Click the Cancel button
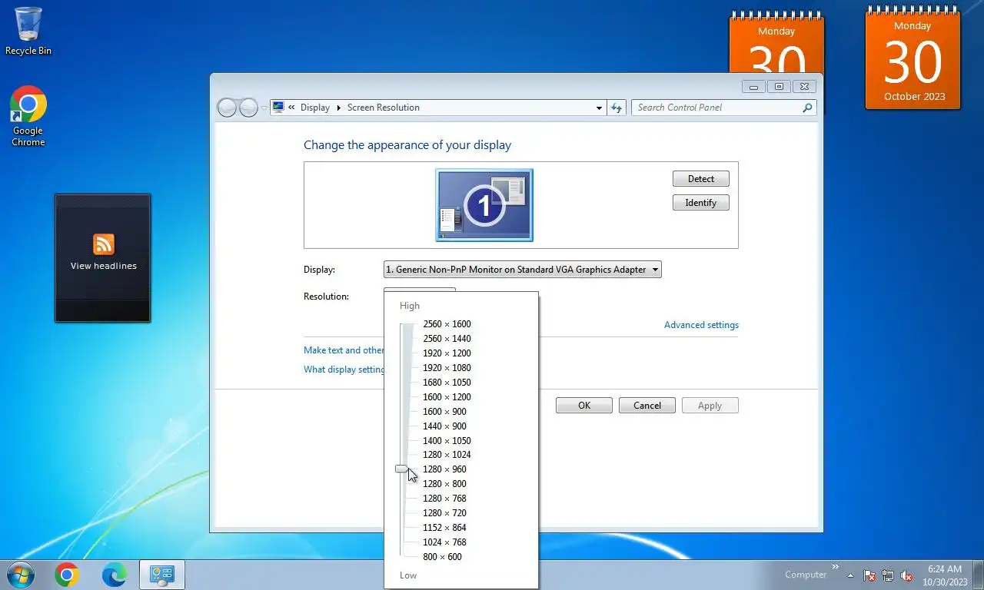The height and width of the screenshot is (590, 984). coord(647,406)
